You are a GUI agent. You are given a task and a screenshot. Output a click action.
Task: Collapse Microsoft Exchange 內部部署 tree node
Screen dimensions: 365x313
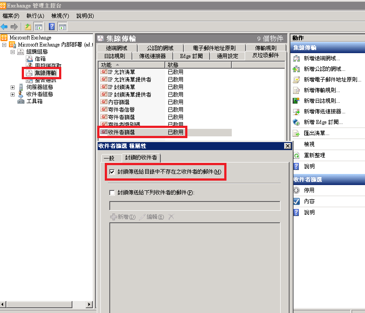[4, 45]
